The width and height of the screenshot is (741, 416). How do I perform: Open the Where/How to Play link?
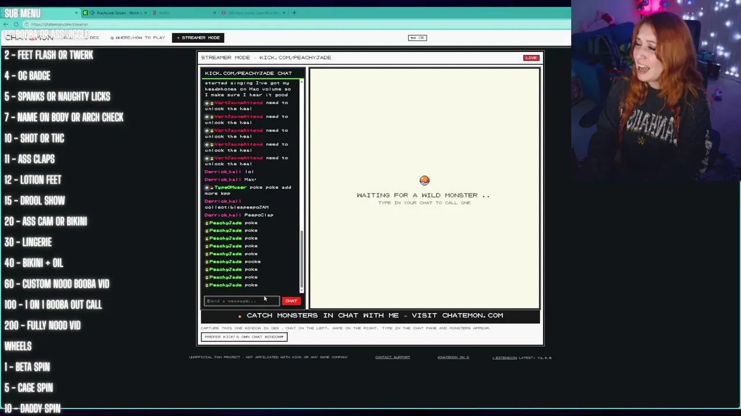(138, 38)
